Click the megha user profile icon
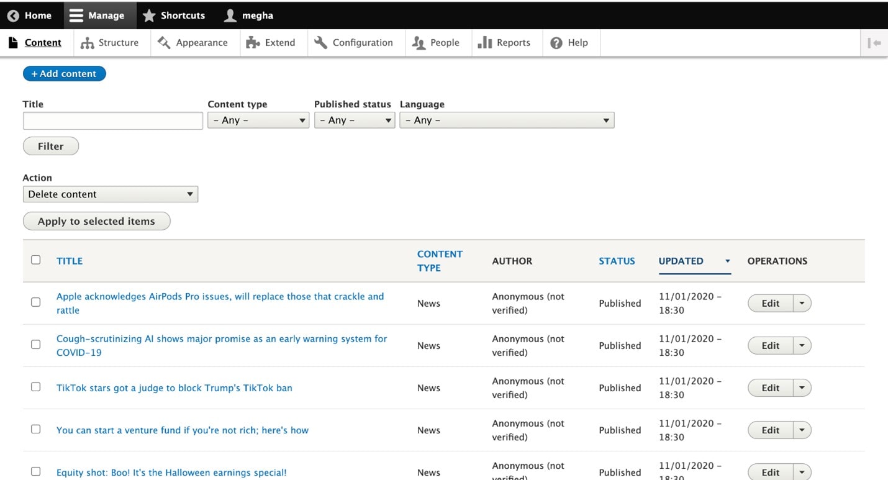 pyautogui.click(x=230, y=16)
